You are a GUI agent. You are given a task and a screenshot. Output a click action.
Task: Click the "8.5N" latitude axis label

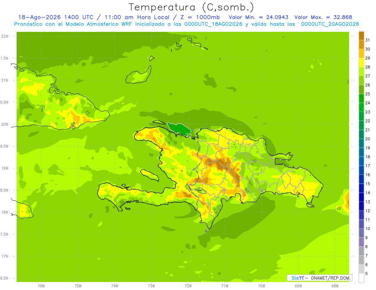pyautogui.click(x=5, y=190)
